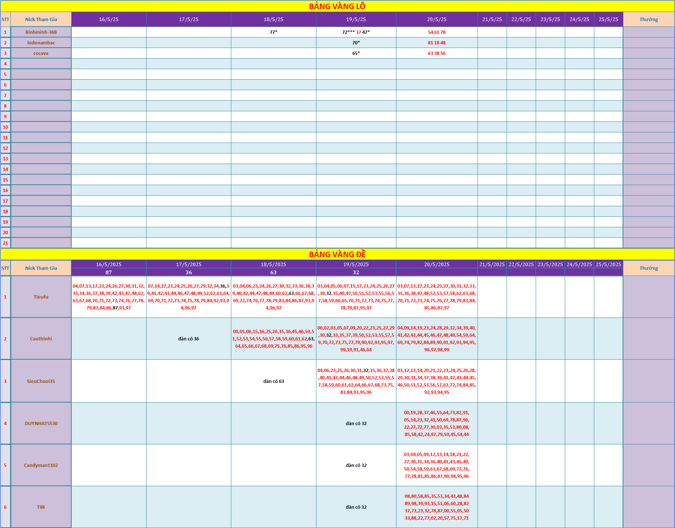Click the BẢNG VÀNG LÔ title banner
Screen dimensions: 675x528
(337, 6)
